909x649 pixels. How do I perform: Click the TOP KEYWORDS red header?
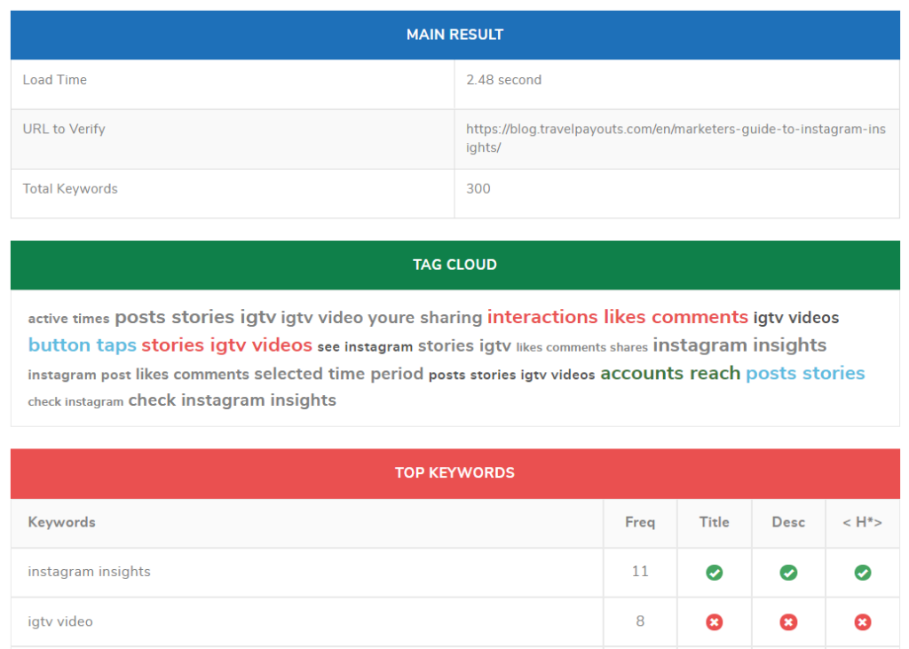click(x=454, y=473)
